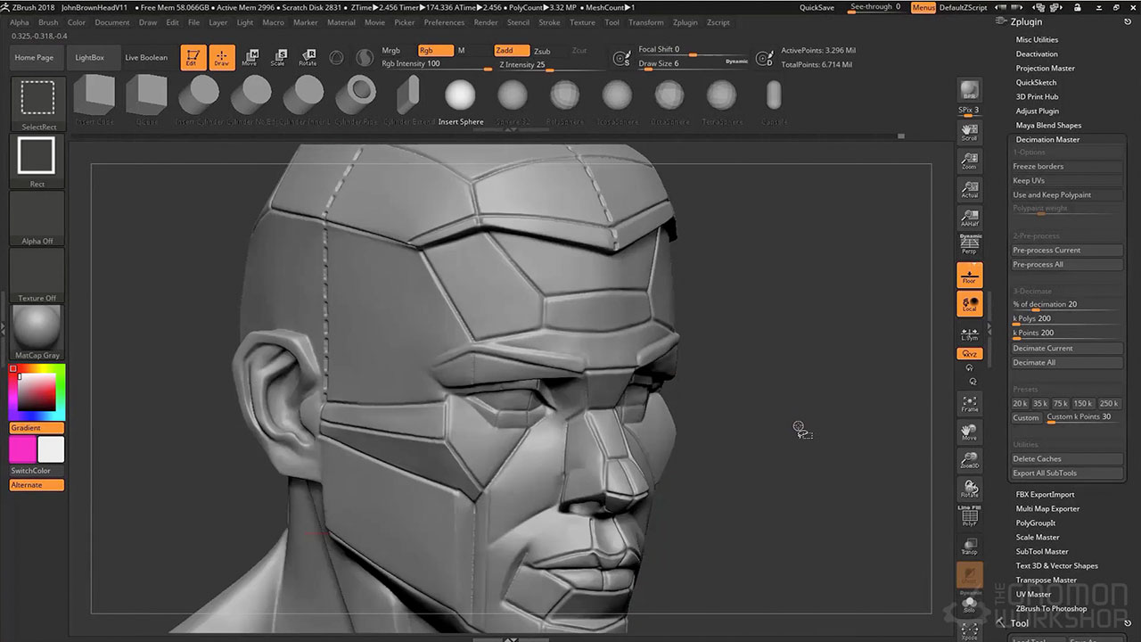This screenshot has width=1141, height=642.
Task: Click the Actual size icon
Action: (x=969, y=189)
